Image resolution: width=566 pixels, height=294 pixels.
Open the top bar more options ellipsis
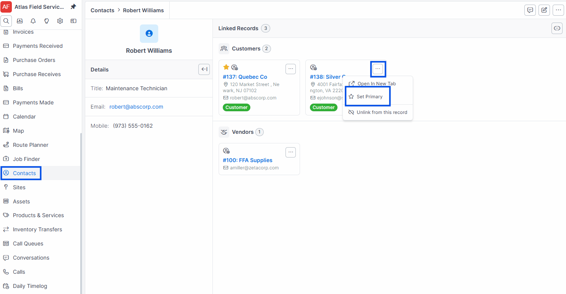pyautogui.click(x=558, y=10)
